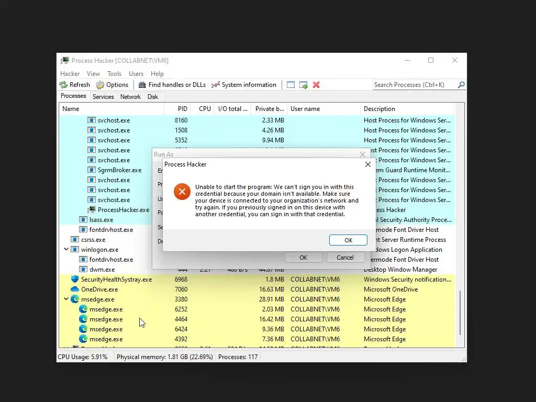Screen dimensions: 536x402
Task: Click the csrss.exe process icon
Action: pyautogui.click(x=75, y=239)
